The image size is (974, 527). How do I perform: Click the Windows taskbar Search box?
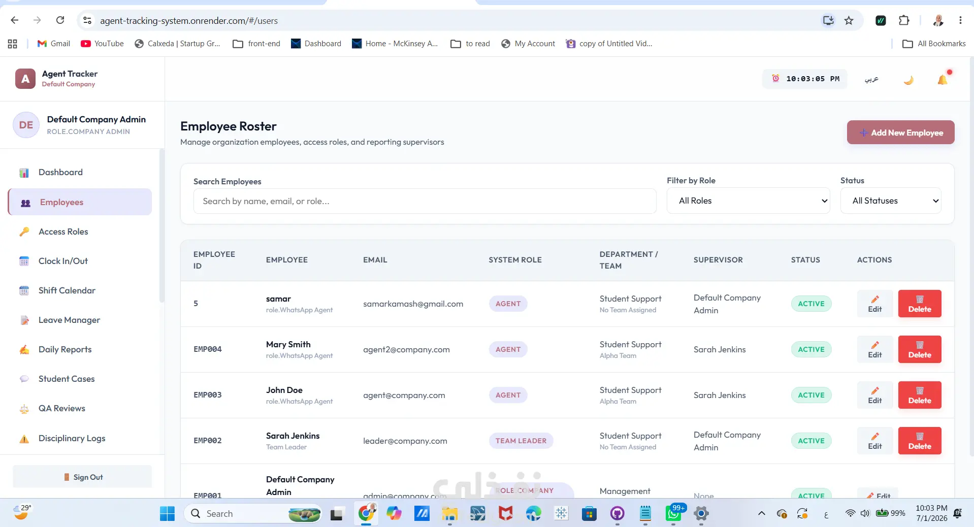tap(252, 514)
